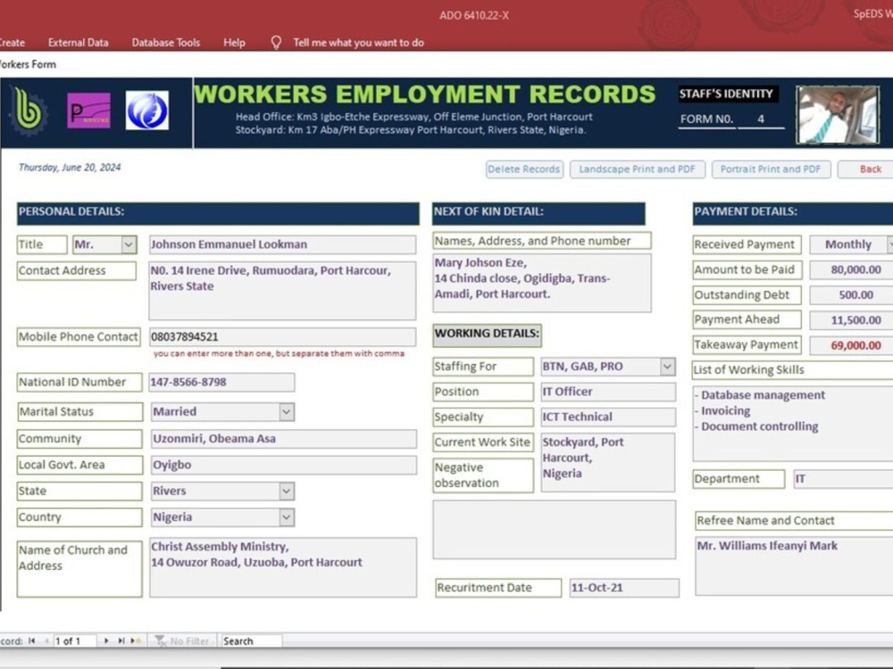Click Outstanding Debt value 500.00
Viewport: 893px width, 669px height.
(851, 294)
